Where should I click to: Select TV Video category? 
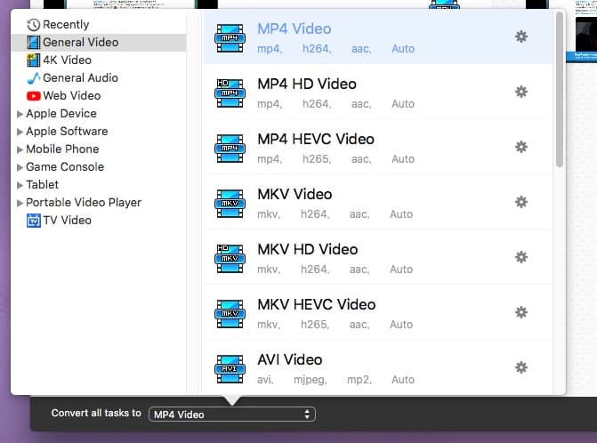(x=67, y=220)
